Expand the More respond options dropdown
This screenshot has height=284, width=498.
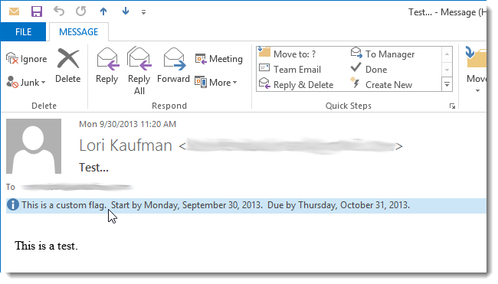pyautogui.click(x=216, y=83)
